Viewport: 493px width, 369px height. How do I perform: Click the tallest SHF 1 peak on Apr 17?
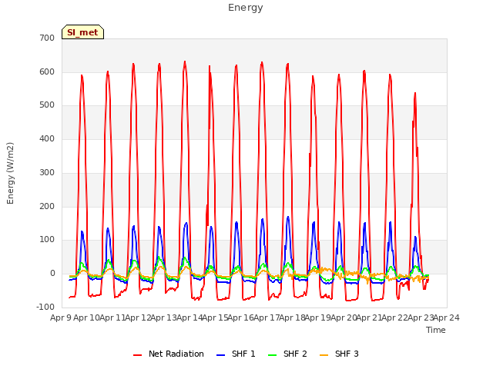[288, 217]
